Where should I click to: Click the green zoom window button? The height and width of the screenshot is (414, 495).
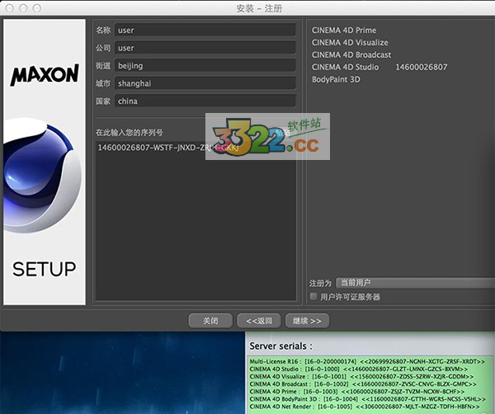[38, 8]
